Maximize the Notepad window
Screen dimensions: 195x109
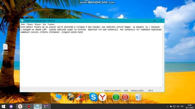tap(154, 21)
